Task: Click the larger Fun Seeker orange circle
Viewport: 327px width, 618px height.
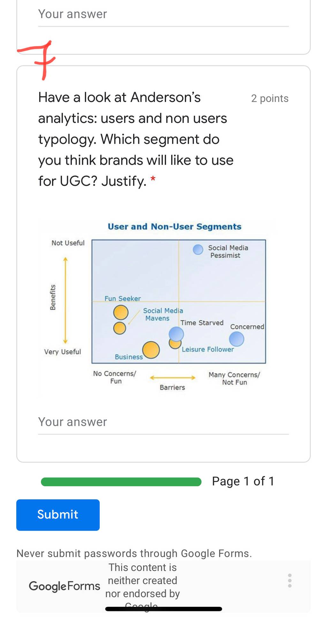Action: click(121, 313)
